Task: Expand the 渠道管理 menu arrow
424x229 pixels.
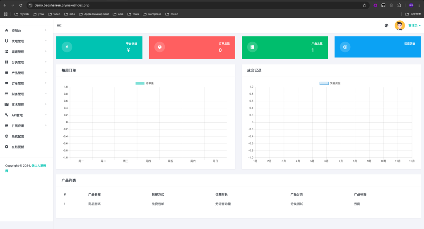Action: tap(46, 51)
